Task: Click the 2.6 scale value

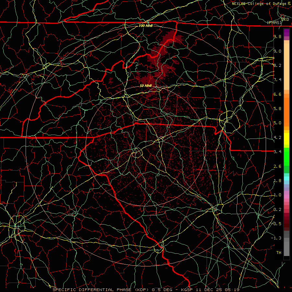Action: 277,166
